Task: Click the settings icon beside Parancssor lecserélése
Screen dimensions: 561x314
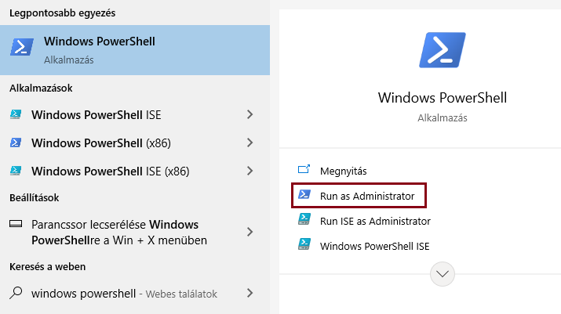Action: [x=16, y=224]
